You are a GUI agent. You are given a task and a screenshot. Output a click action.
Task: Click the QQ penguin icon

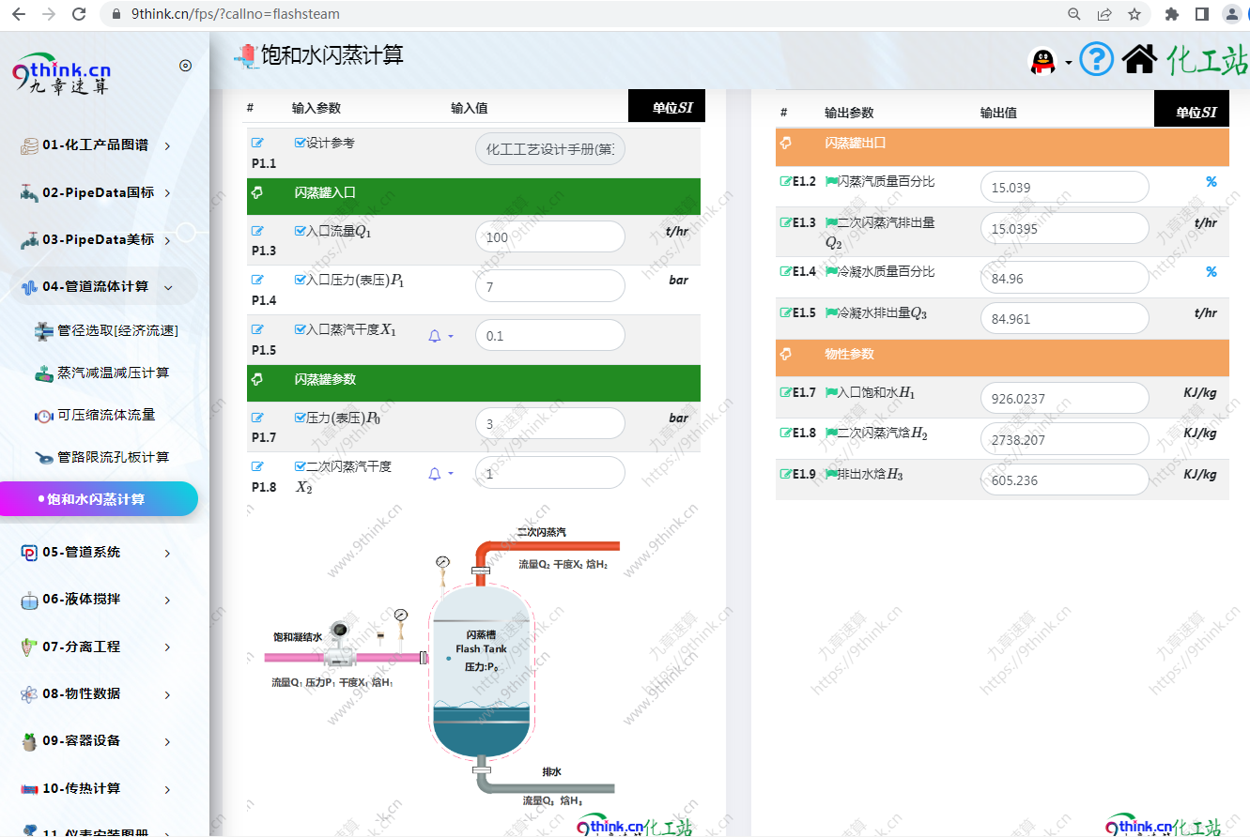tap(1042, 61)
